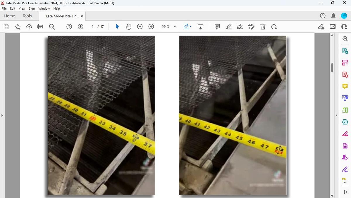Click the page number input field
The image size is (351, 198).
click(x=92, y=27)
